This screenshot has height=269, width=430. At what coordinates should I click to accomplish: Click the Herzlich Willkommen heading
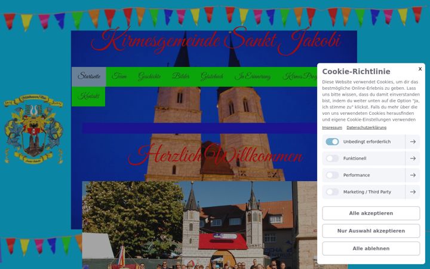point(215,155)
